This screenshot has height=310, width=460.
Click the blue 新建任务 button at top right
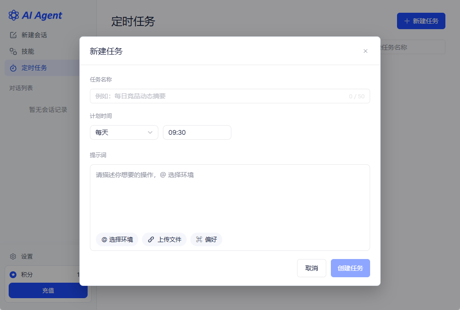click(x=421, y=21)
